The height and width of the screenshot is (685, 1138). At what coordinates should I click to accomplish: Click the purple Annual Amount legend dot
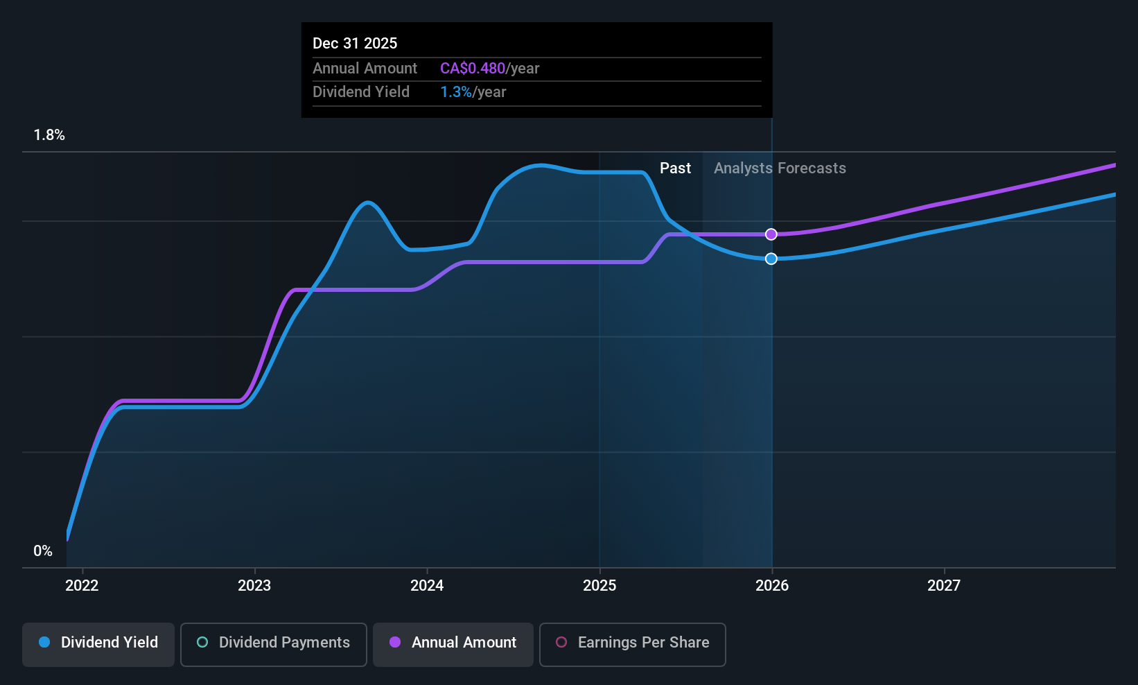click(395, 642)
